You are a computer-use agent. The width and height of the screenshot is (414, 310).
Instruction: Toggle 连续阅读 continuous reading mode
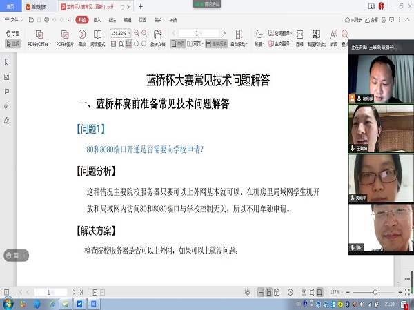[x=217, y=43]
